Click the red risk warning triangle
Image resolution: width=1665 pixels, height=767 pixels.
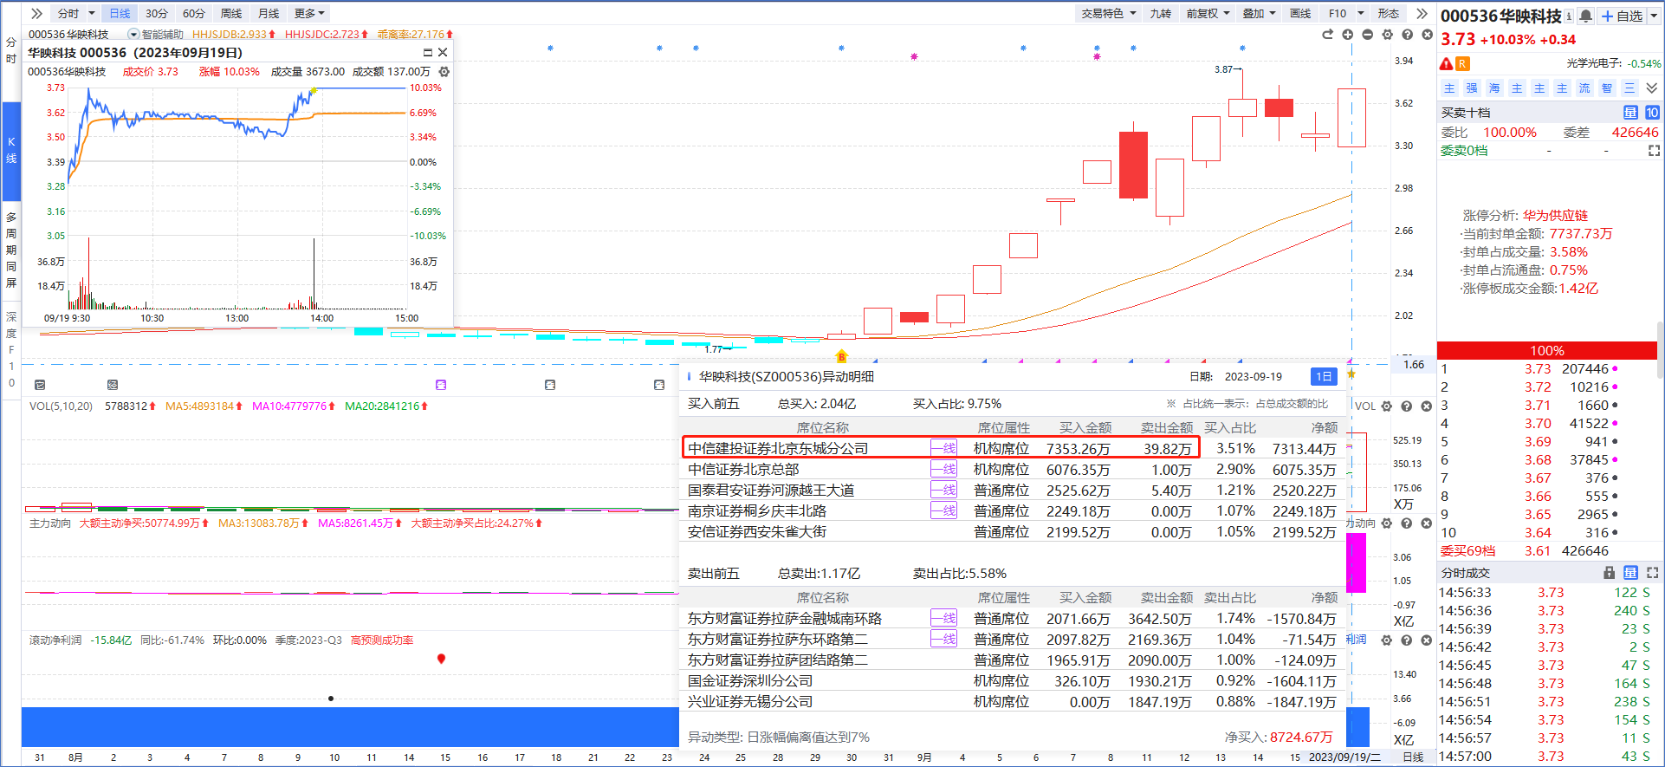tap(1446, 63)
